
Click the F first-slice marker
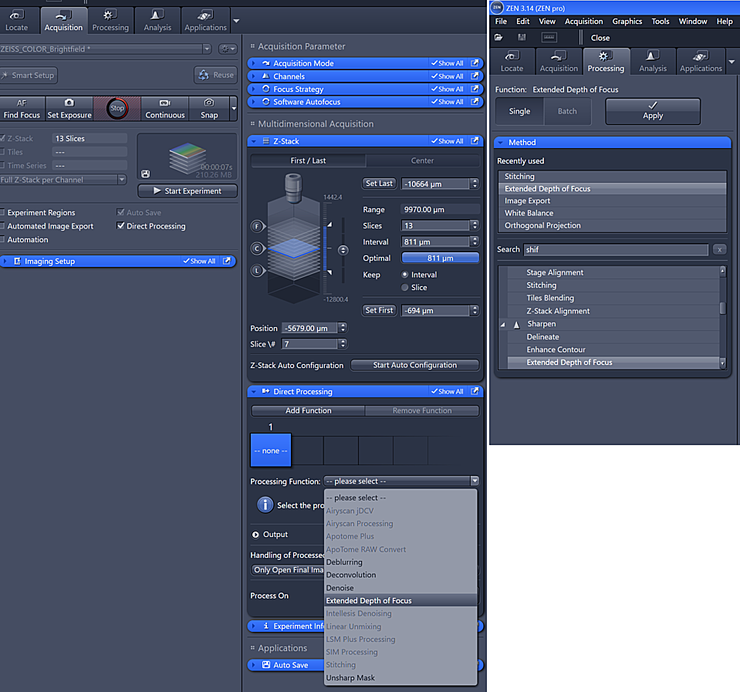click(x=257, y=226)
